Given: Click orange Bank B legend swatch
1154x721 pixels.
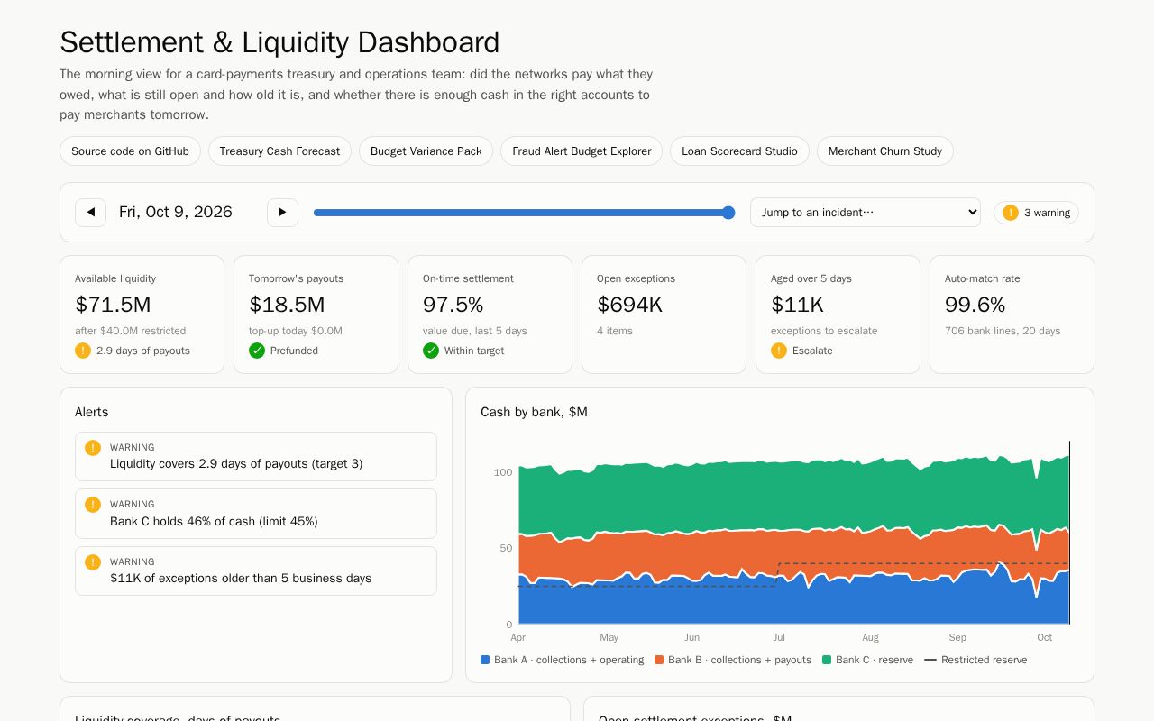Looking at the screenshot, I should [659, 660].
